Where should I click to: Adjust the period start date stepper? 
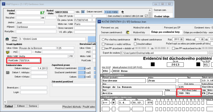[149, 48]
